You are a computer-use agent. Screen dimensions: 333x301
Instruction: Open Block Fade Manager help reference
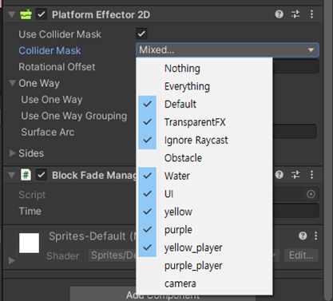tap(279, 175)
